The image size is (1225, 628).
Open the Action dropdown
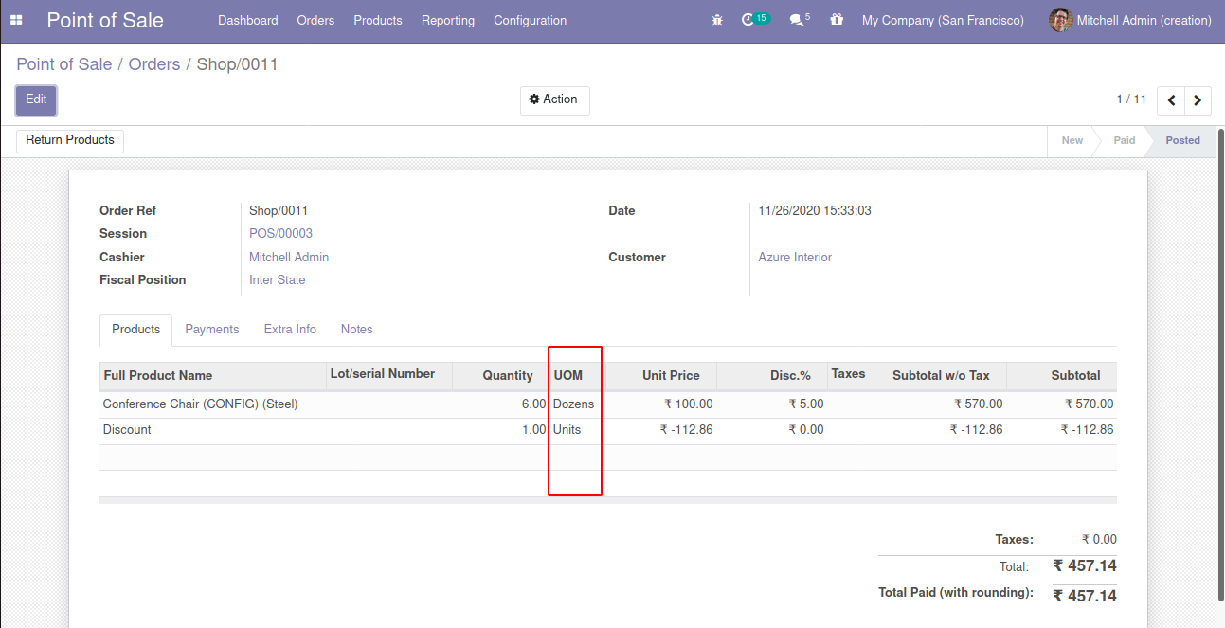coord(554,100)
